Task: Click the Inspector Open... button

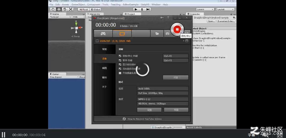Action: [x=211, y=21]
